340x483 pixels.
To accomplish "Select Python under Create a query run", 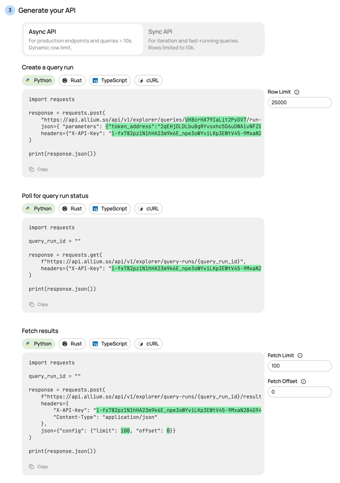I will click(x=39, y=81).
